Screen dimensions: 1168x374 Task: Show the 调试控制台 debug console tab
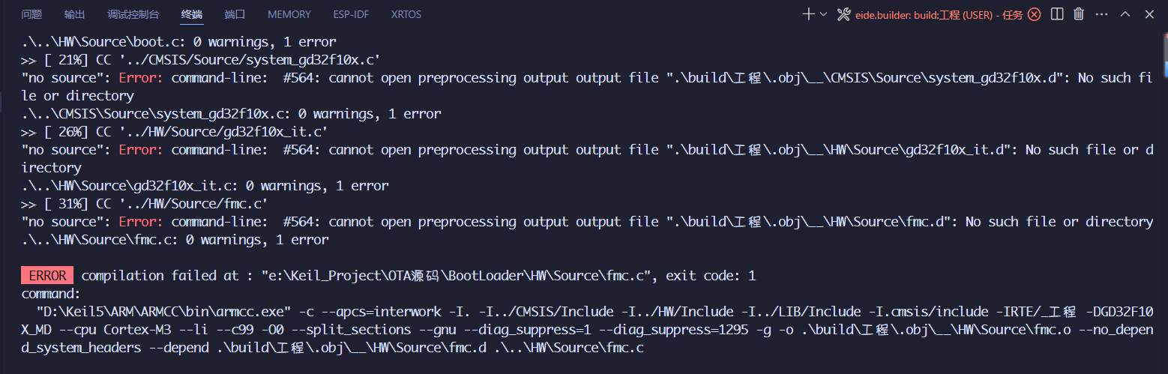[x=133, y=14]
